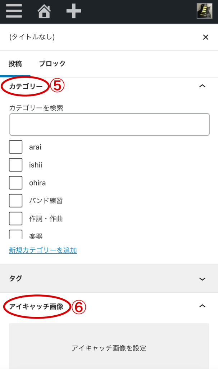Click the plus icon to add new
The height and width of the screenshot is (369, 218).
(74, 11)
